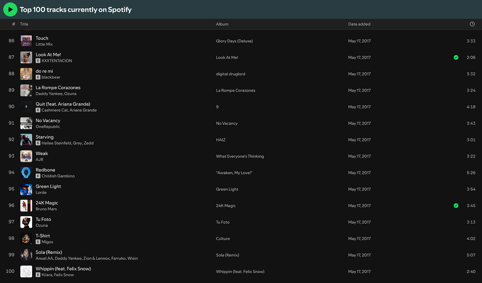Click the Quit album cover thumbnail
Viewport: 482px width, 283px height.
[x=26, y=107]
